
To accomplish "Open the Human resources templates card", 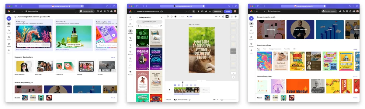I will point(301,30).
